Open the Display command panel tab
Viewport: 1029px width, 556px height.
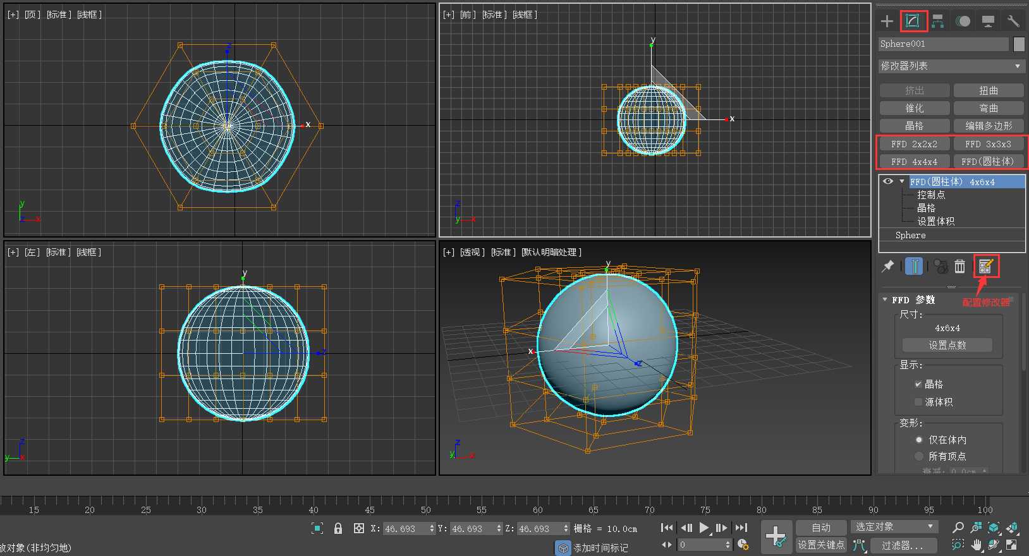point(988,21)
